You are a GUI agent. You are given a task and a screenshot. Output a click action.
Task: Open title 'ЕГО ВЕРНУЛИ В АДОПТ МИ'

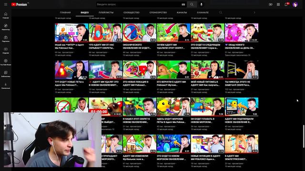click(172, 84)
